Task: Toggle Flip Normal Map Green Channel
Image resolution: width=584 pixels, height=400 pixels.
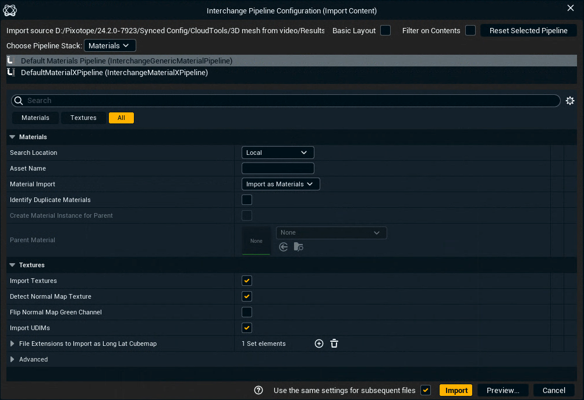Action: pos(247,312)
